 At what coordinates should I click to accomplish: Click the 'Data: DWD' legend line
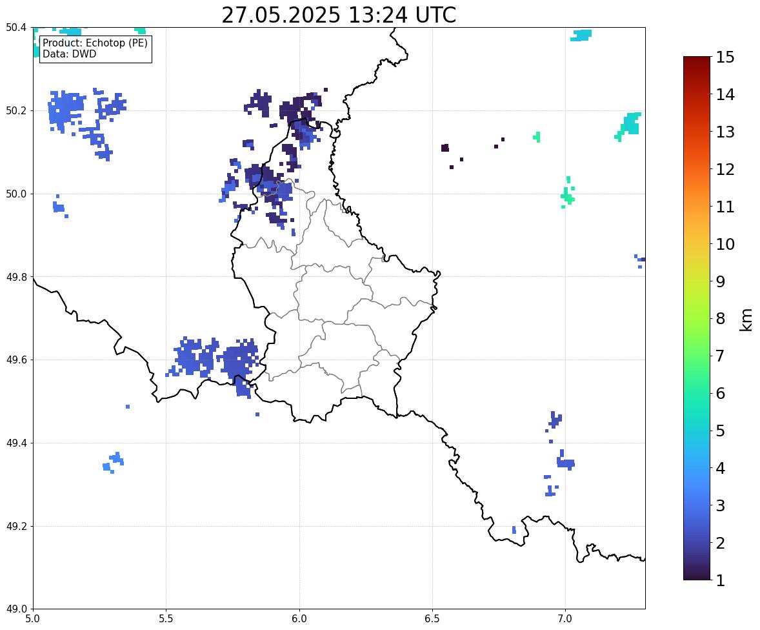pyautogui.click(x=69, y=54)
